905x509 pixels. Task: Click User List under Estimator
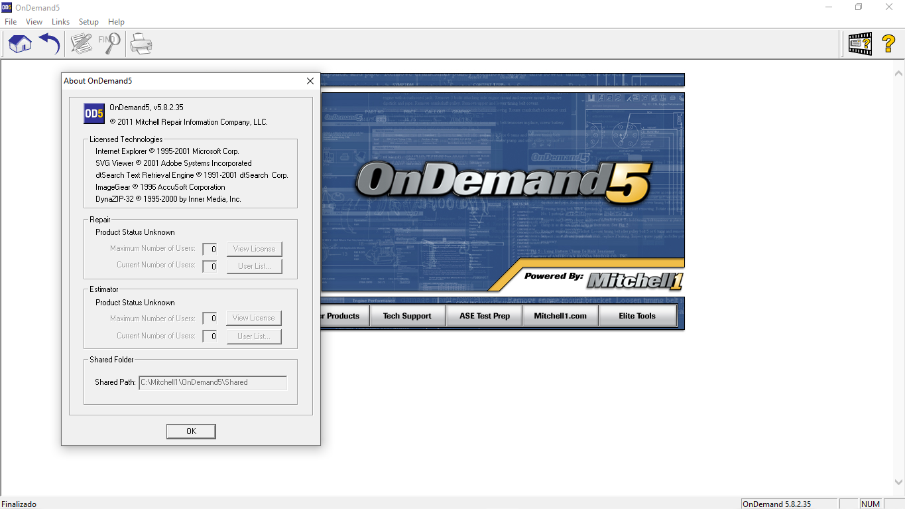pos(254,336)
